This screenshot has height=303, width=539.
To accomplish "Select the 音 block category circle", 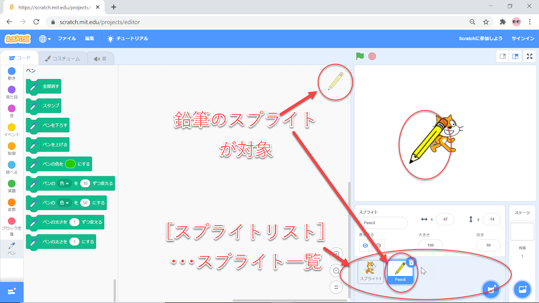I will point(11,108).
